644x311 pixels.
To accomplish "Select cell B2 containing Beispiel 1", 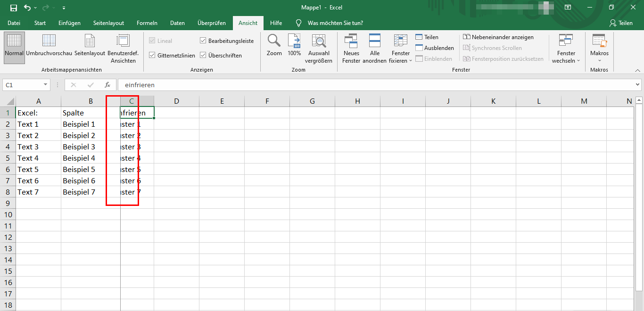I will tap(91, 124).
